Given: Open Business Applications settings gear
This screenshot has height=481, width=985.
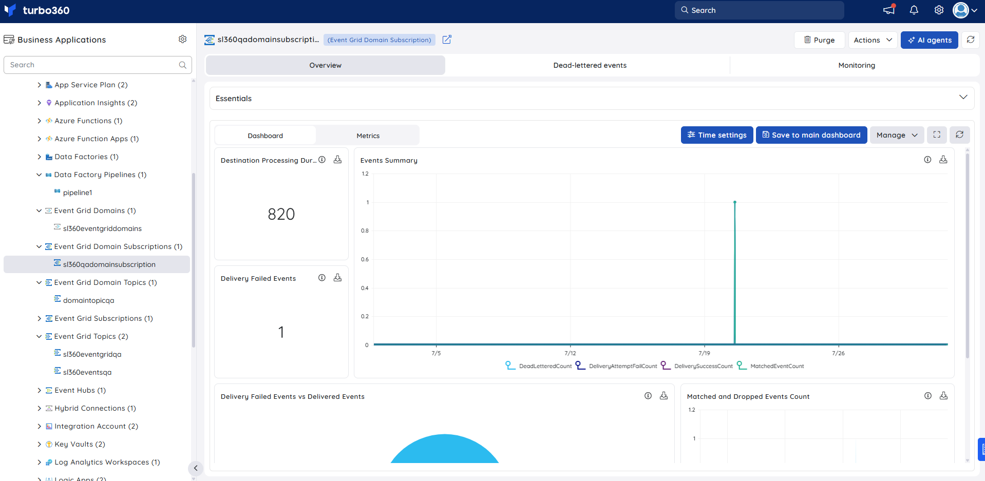Looking at the screenshot, I should pyautogui.click(x=182, y=39).
